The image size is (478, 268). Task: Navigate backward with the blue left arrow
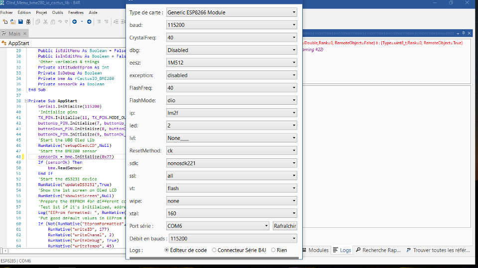(74, 21)
